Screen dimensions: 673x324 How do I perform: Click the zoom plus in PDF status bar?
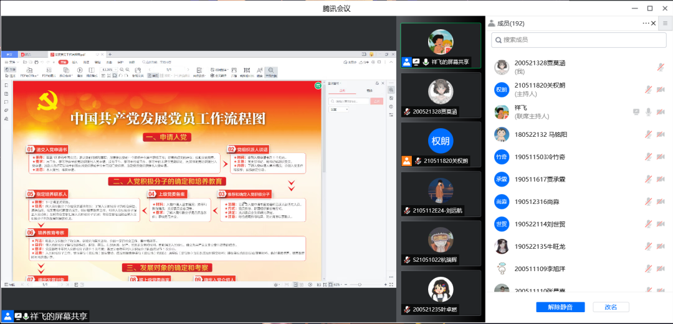pos(385,285)
